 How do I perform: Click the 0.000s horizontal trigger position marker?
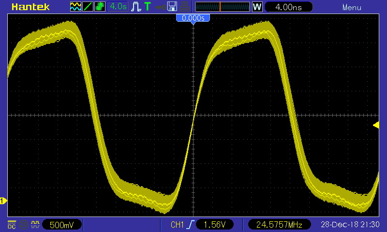pos(193,18)
